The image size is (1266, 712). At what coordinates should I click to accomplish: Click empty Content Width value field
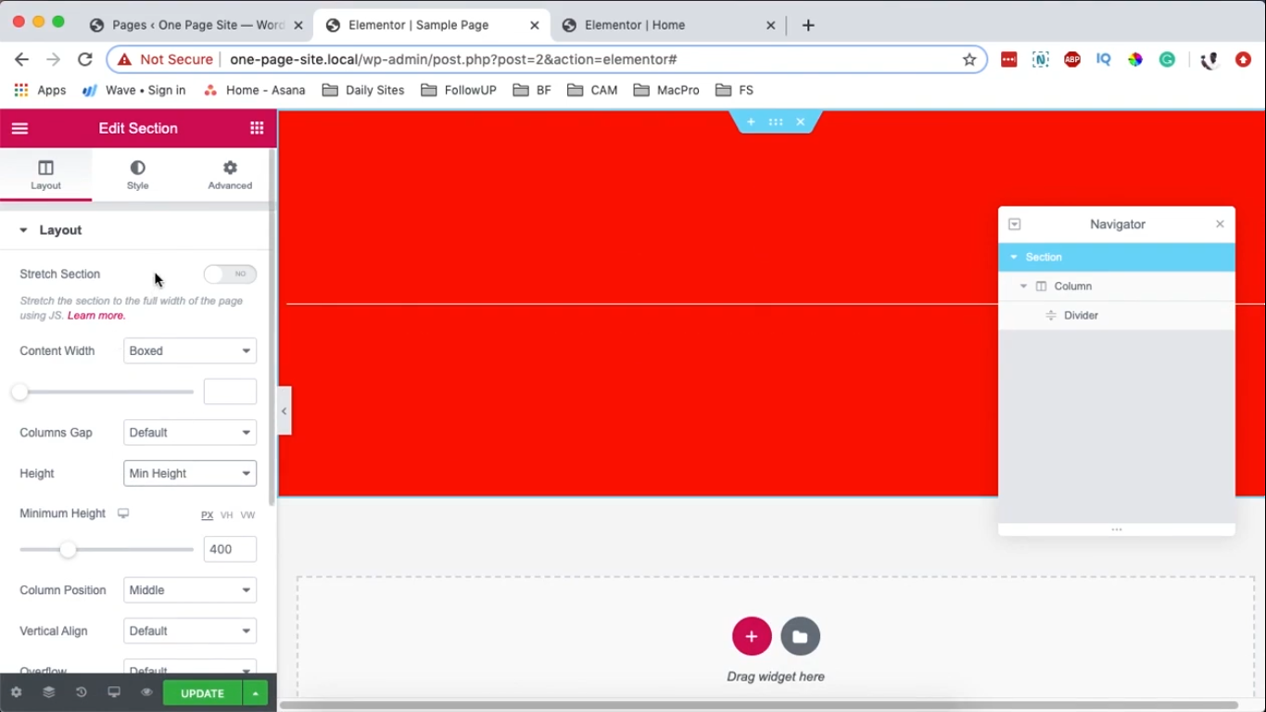230,391
